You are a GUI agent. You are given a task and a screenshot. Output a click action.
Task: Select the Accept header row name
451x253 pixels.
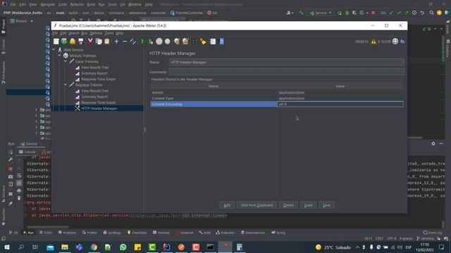[x=214, y=92]
